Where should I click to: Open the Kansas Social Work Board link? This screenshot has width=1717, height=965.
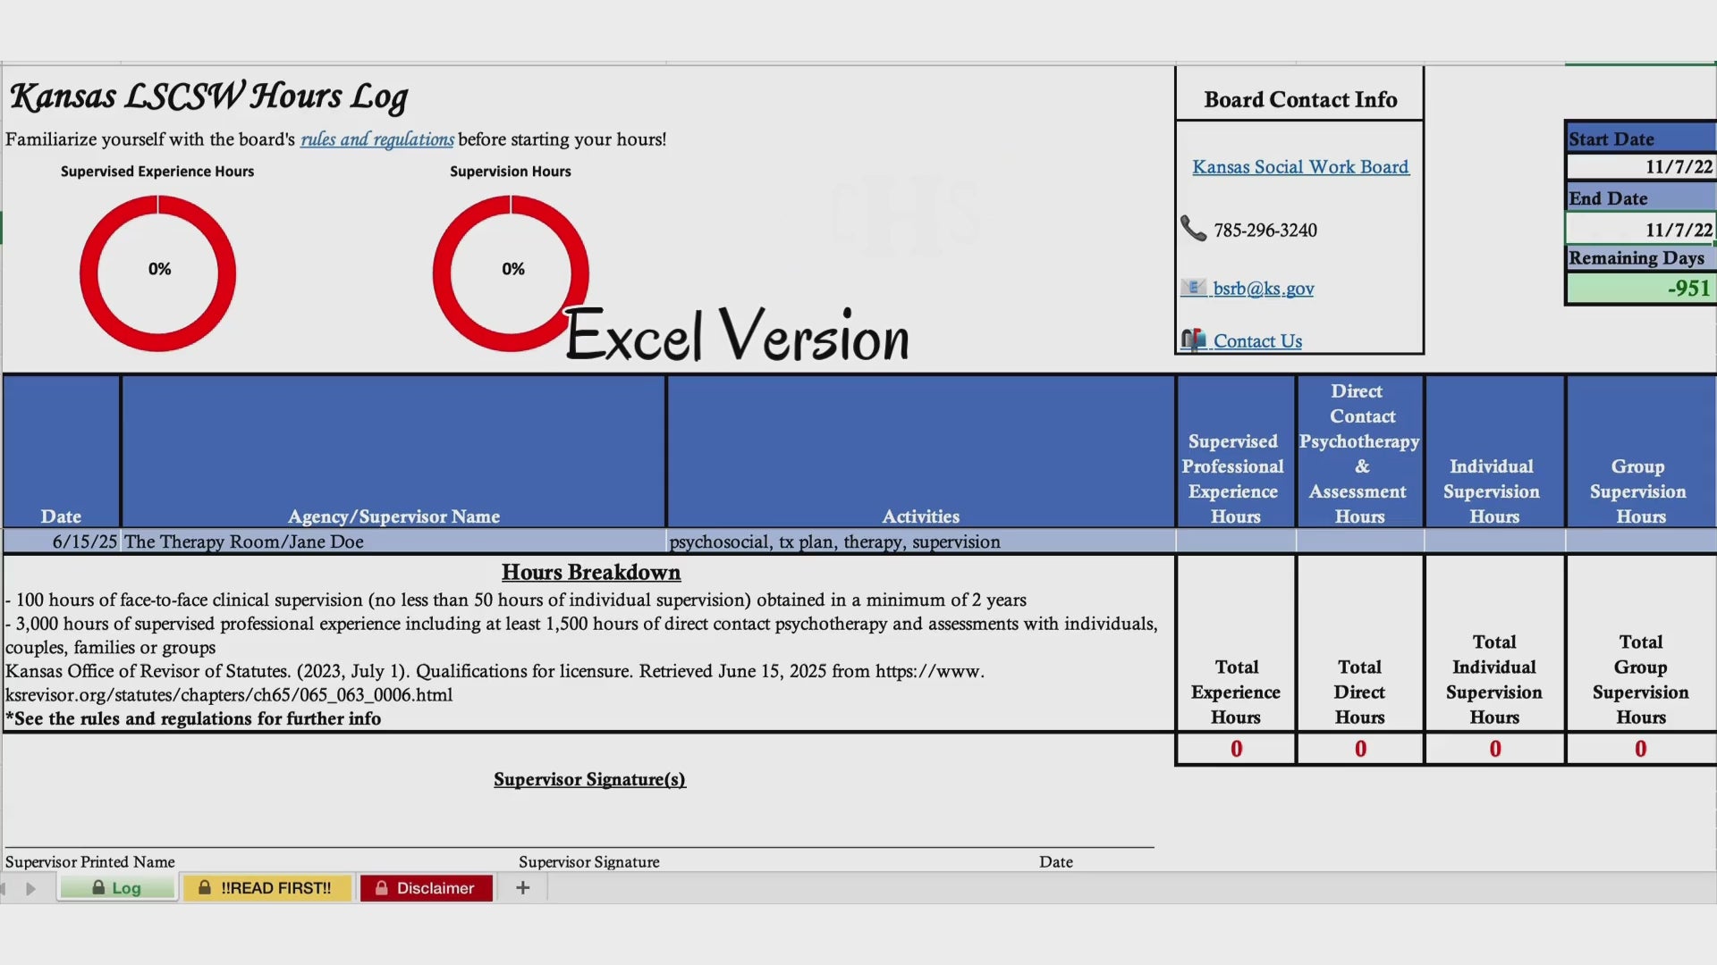pyautogui.click(x=1300, y=167)
